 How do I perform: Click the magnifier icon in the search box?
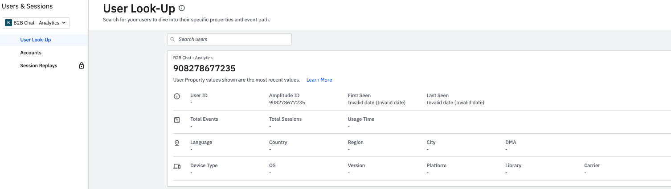click(x=173, y=40)
